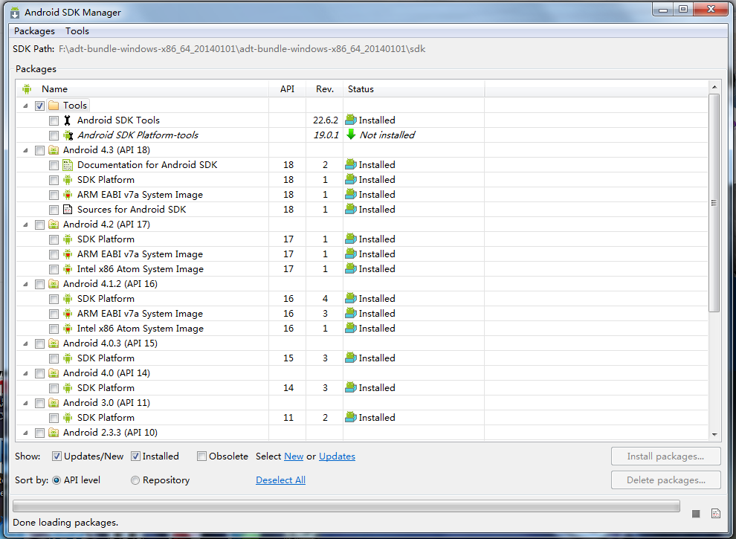Toggle the Updates/New show filter checkbox
Image resolution: width=736 pixels, height=539 pixels.
[x=57, y=456]
